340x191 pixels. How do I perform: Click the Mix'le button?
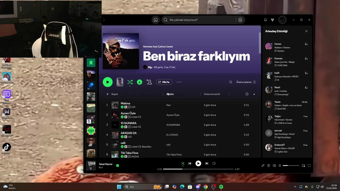point(164,82)
